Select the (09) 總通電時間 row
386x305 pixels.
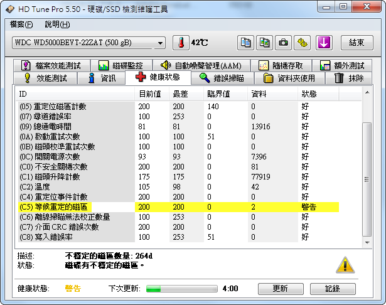[178, 127]
